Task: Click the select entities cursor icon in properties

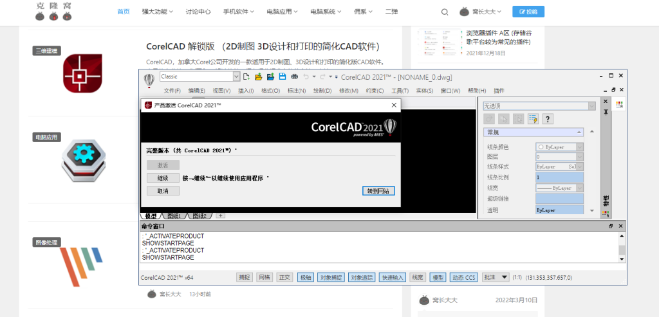Action: tap(504, 119)
